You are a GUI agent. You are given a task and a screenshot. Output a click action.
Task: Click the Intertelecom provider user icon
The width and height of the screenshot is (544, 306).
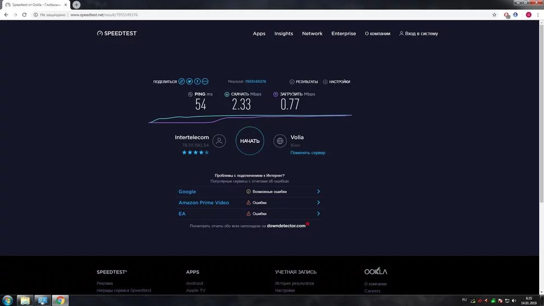(x=219, y=141)
